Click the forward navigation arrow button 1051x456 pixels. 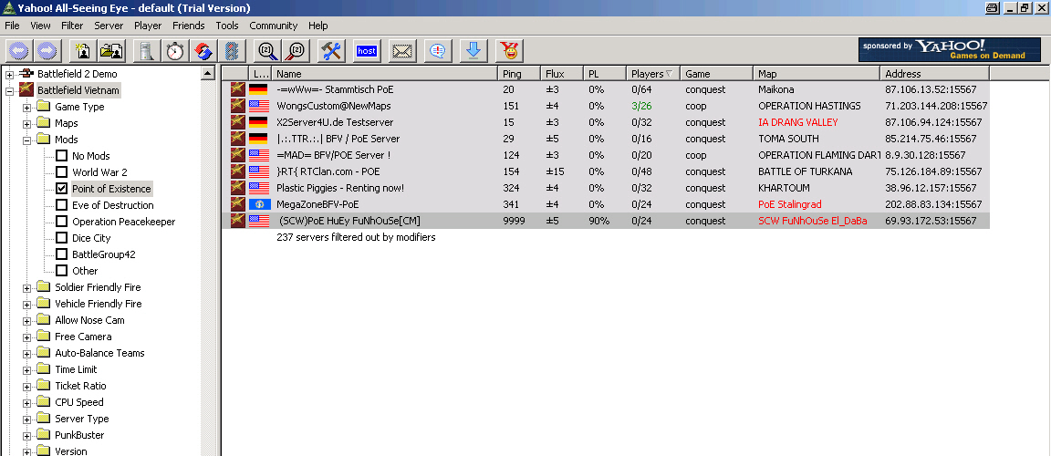(47, 51)
